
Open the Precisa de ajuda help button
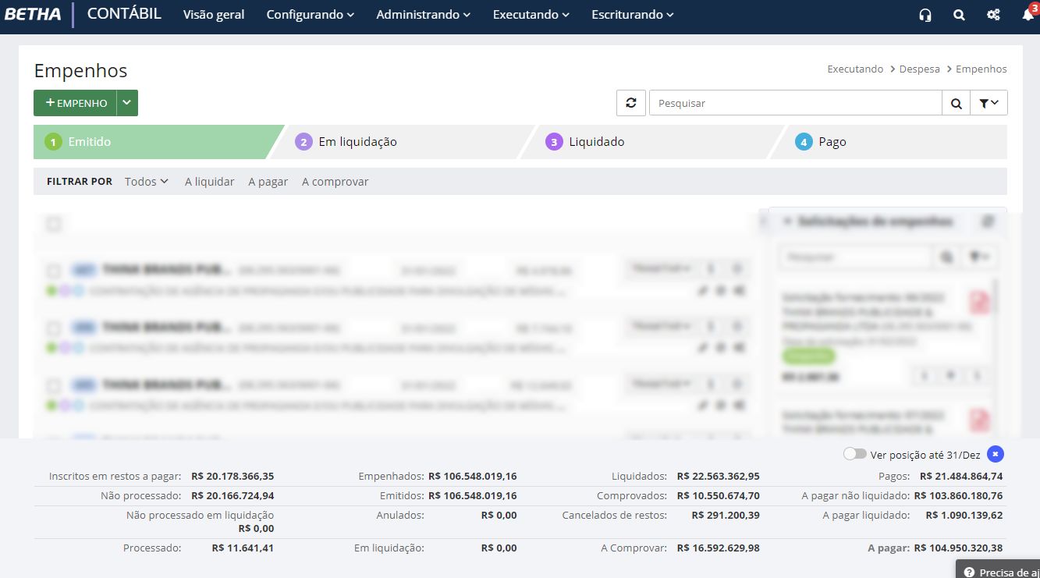point(999,571)
